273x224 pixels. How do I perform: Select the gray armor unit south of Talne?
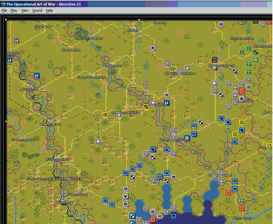(153, 48)
